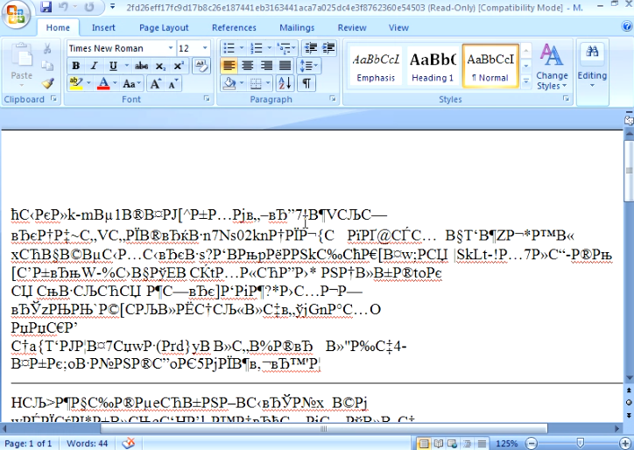The image size is (634, 450).
Task: Click the Format Painter brush icon
Action: pyautogui.click(x=48, y=83)
